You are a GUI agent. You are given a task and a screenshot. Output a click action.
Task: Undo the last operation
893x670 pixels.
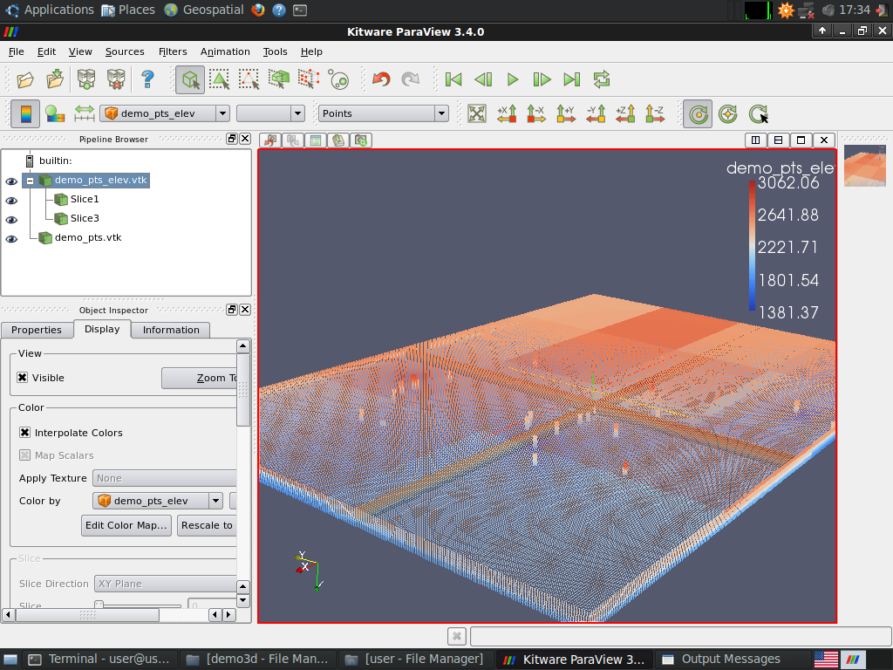pos(380,79)
